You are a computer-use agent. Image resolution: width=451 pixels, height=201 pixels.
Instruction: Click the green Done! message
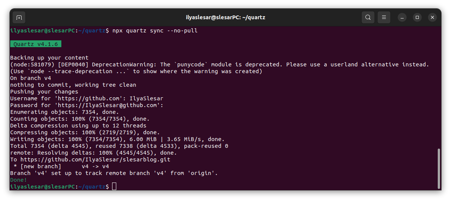pyautogui.click(x=19, y=180)
